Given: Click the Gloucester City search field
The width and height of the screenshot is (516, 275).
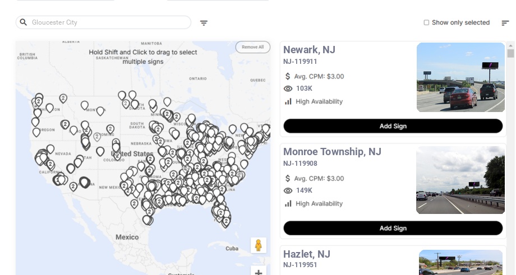Looking at the screenshot, I should click(x=109, y=22).
